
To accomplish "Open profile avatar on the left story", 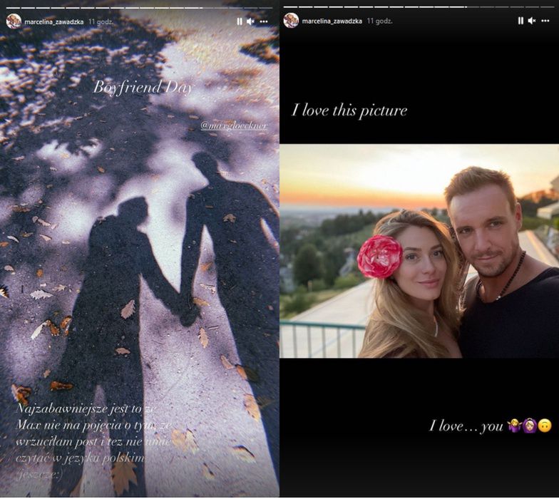I will [x=14, y=21].
